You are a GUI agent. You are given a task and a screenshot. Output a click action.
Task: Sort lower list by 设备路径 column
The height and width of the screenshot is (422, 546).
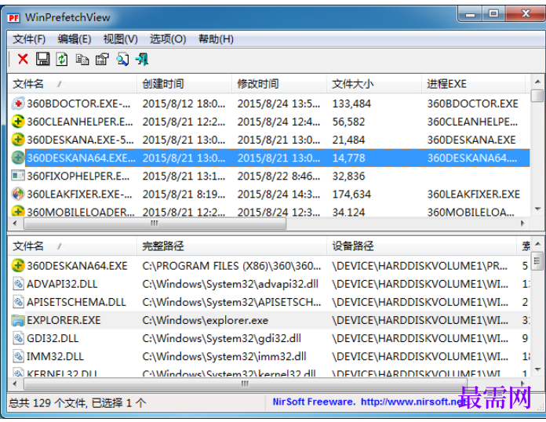click(x=422, y=246)
